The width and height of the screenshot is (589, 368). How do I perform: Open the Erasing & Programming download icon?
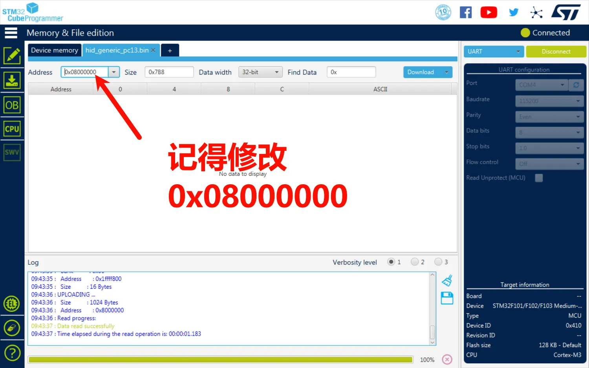[12, 81]
